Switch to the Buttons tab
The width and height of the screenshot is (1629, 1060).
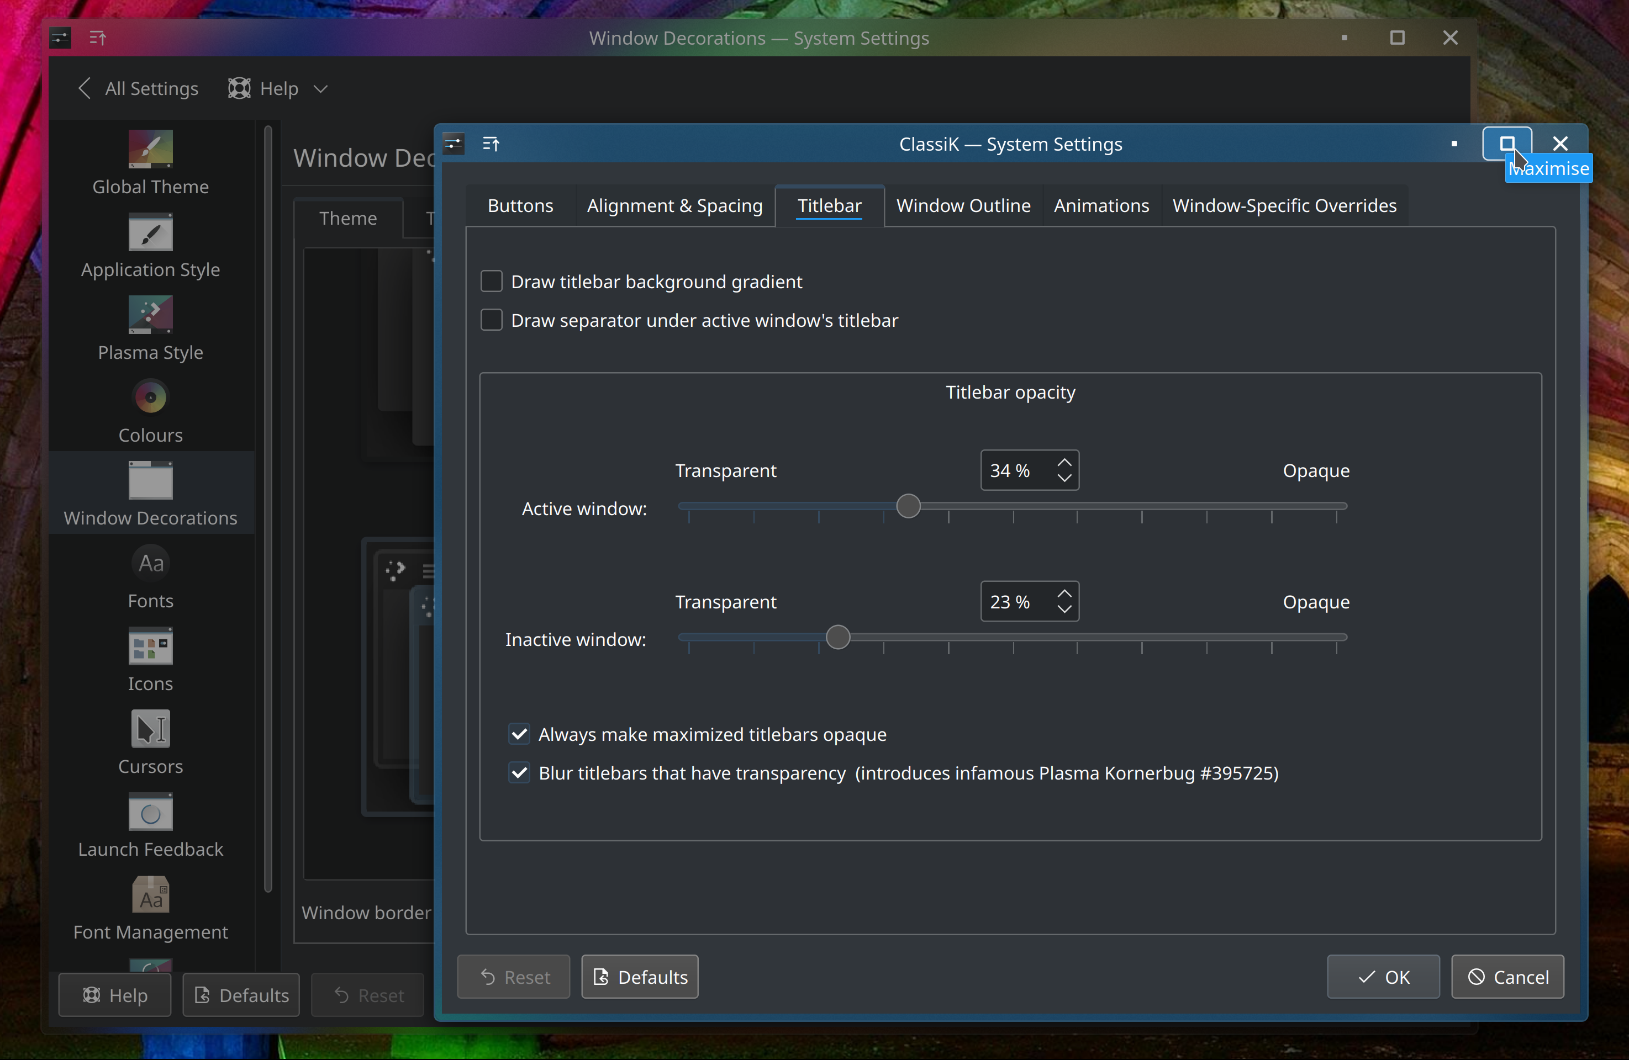(x=520, y=205)
